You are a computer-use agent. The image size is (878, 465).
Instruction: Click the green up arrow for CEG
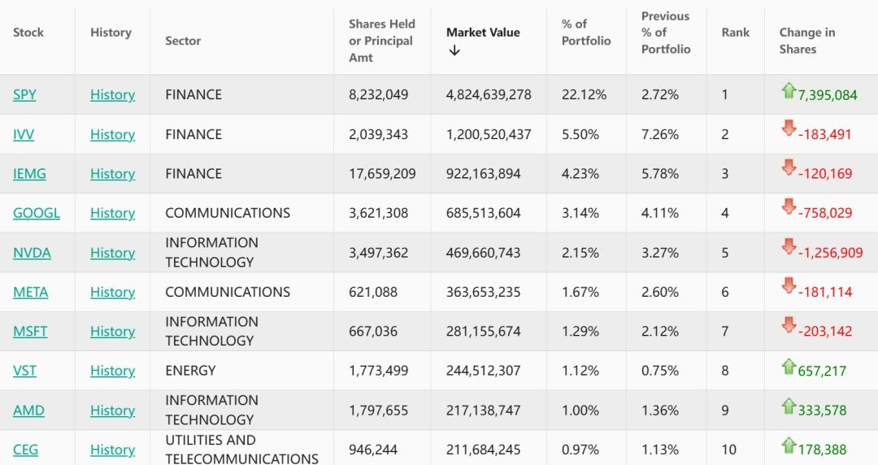788,445
